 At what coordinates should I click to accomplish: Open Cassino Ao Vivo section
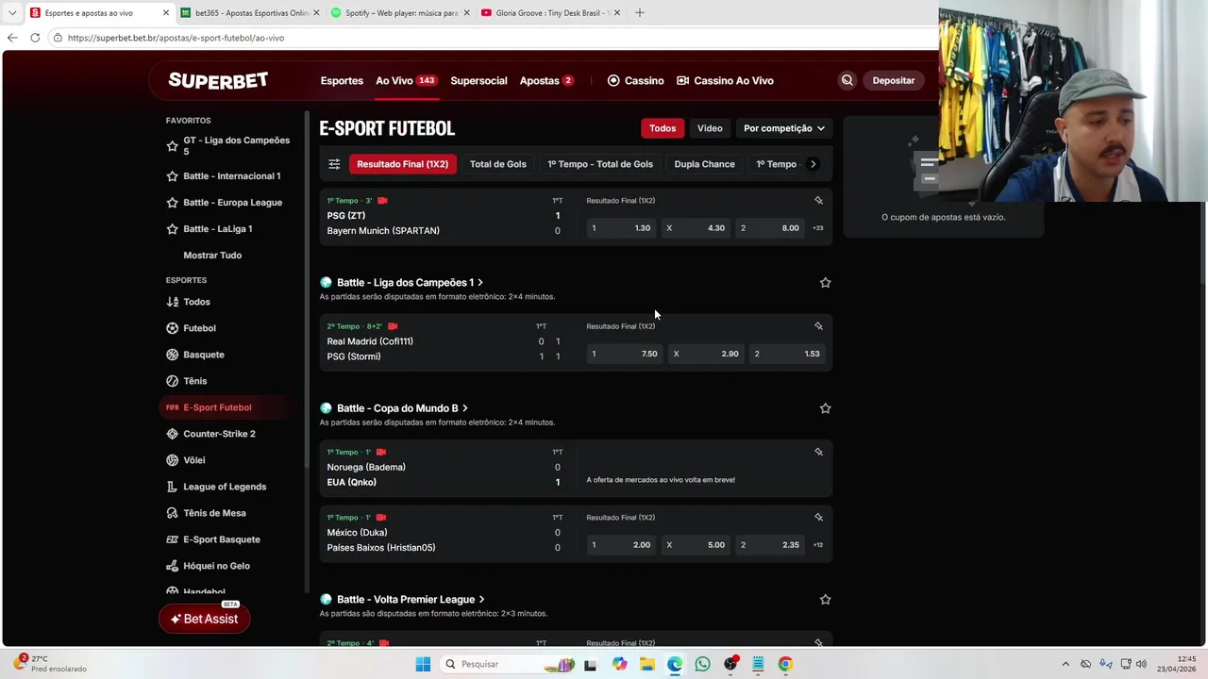pyautogui.click(x=725, y=80)
